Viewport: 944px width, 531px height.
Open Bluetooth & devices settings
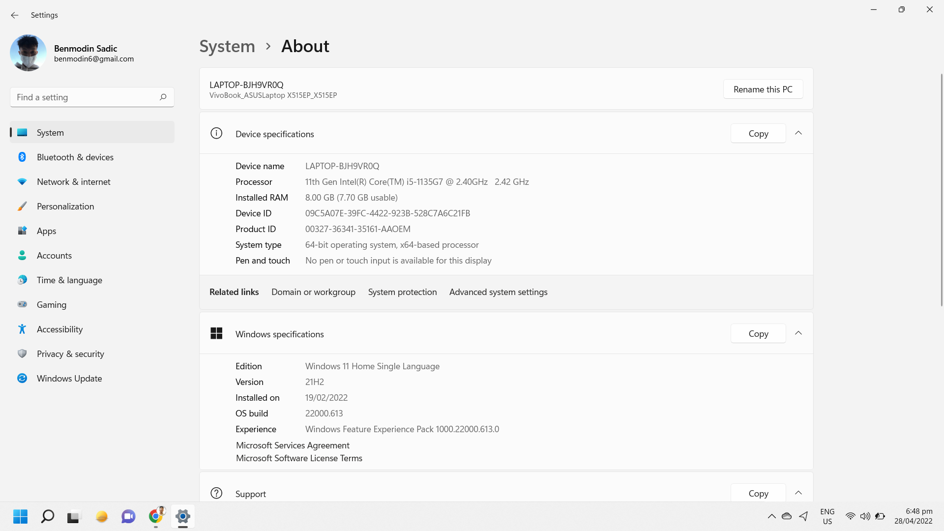point(75,157)
